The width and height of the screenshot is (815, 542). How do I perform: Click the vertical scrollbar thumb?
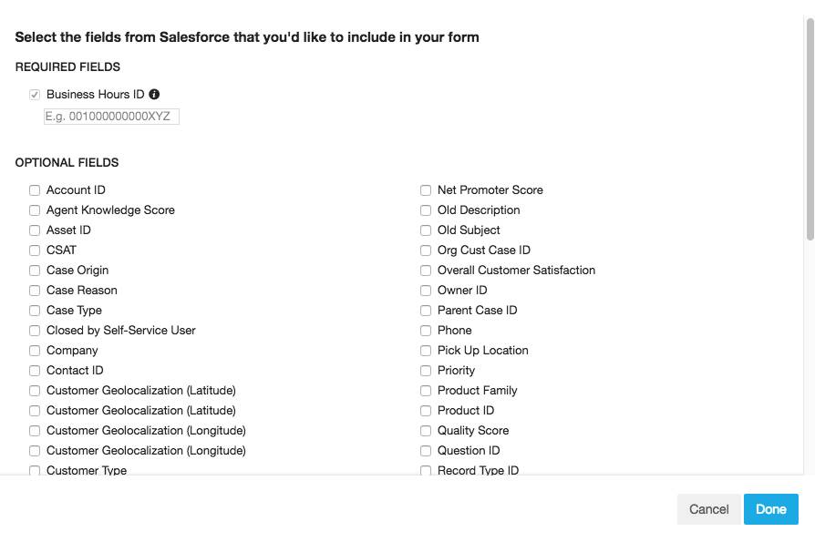[x=810, y=129]
